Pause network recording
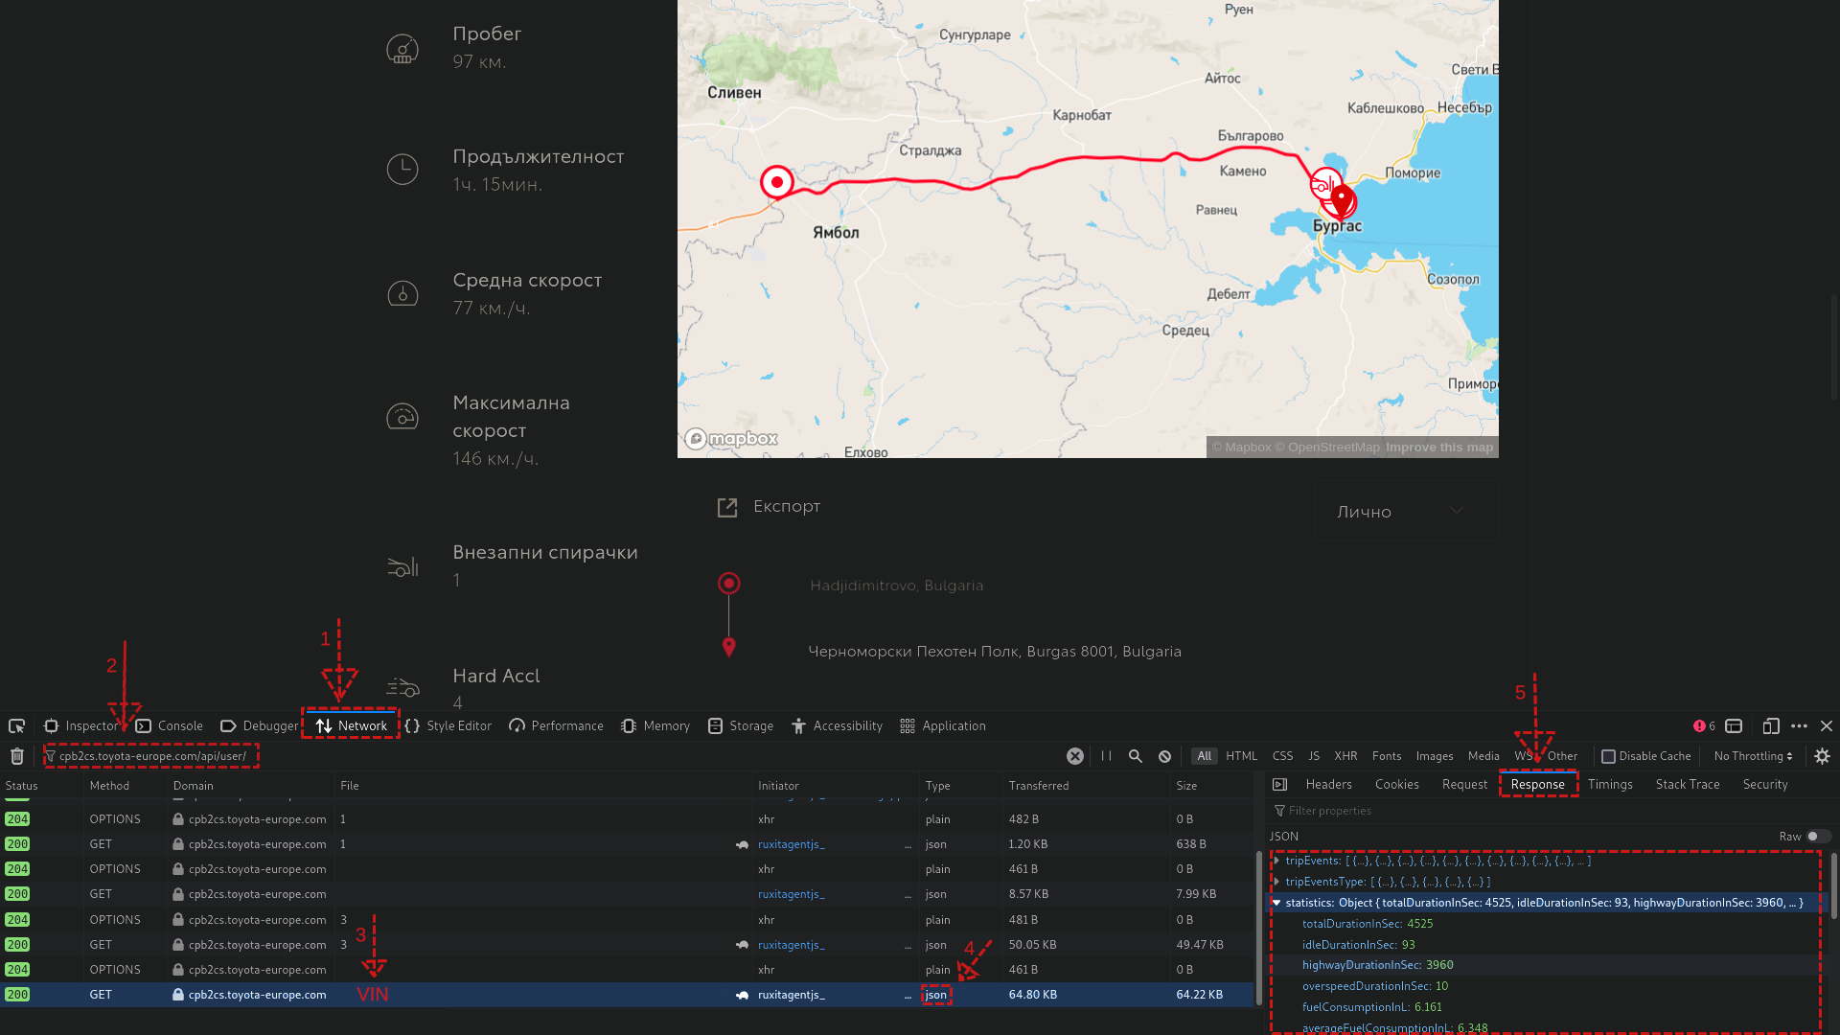 tap(1106, 756)
